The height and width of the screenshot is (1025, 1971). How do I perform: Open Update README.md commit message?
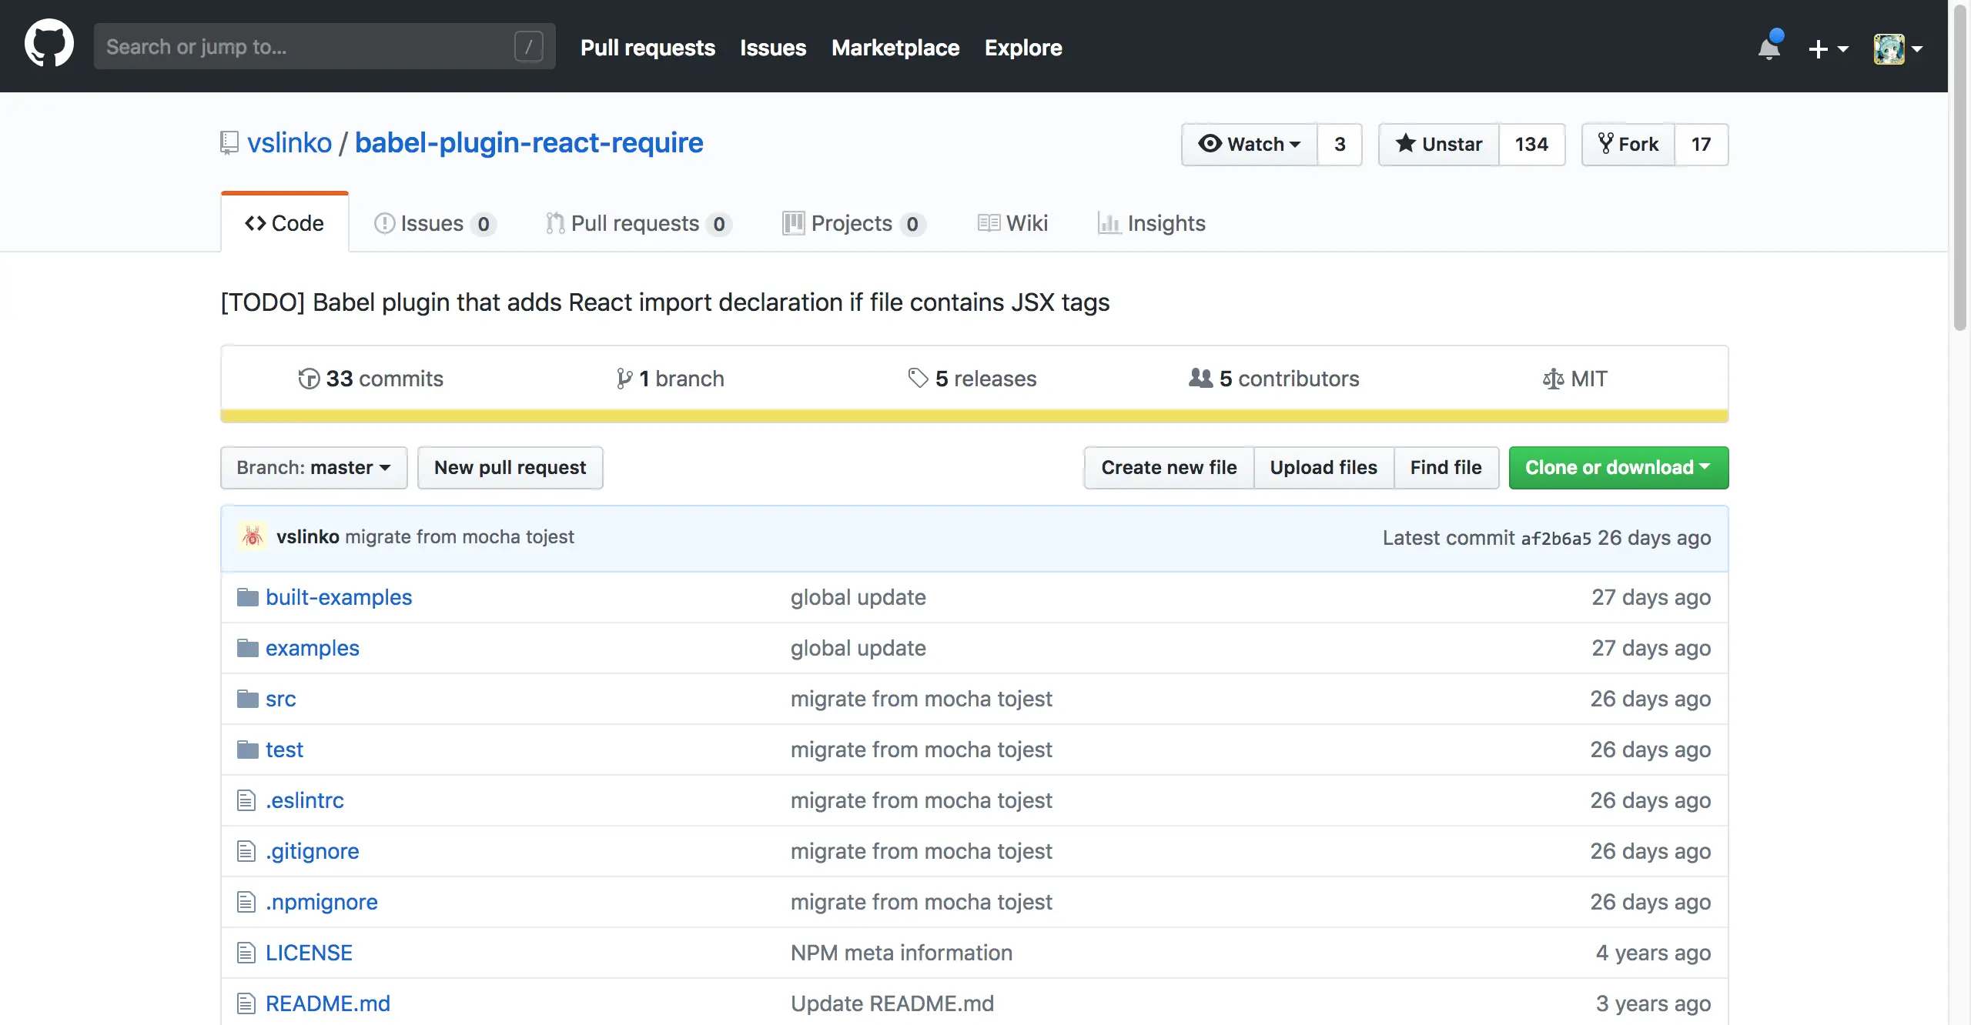pos(892,1003)
